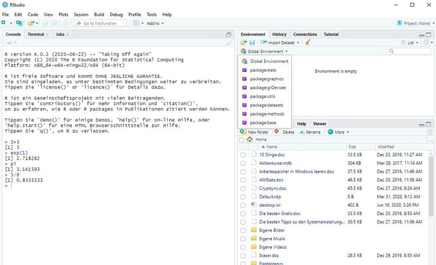
Task: Focus the Go to file/function field
Action: [100, 23]
